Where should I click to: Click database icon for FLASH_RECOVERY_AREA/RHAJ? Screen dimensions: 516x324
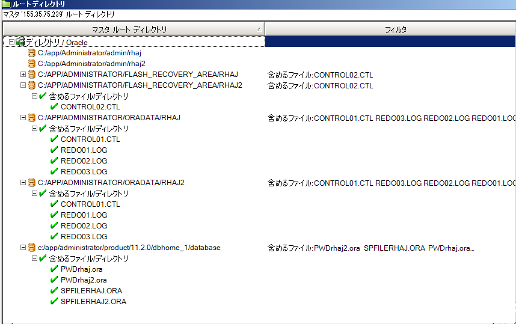pos(32,75)
